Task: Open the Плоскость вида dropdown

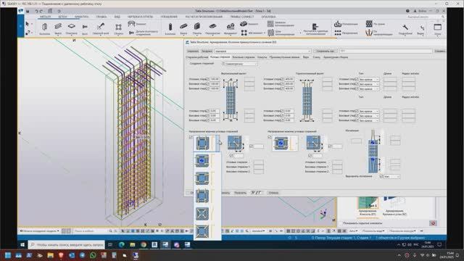Action: point(373,231)
